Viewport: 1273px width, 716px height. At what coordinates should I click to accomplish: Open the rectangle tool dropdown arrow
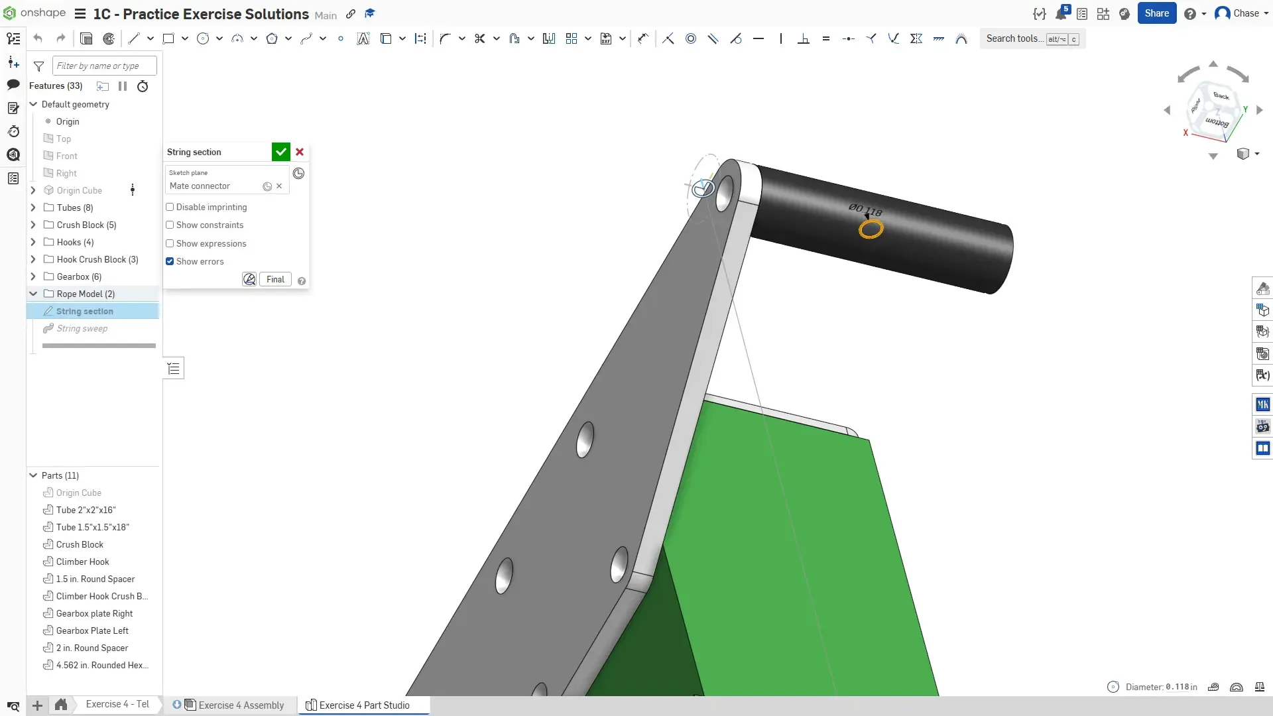185,38
